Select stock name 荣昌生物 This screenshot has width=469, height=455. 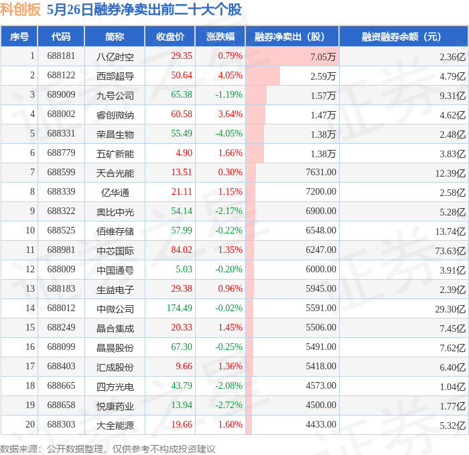(x=115, y=134)
